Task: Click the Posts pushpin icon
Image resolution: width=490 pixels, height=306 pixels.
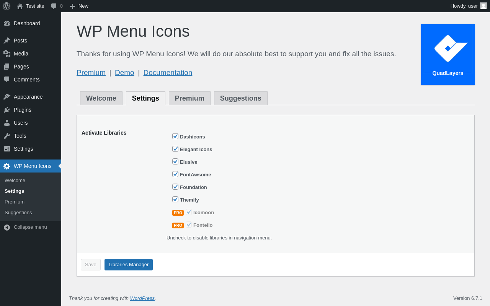Action: coord(7,41)
